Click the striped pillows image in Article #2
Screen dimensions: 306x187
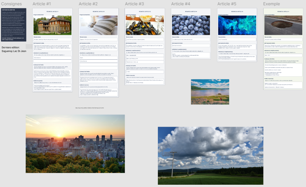(98, 25)
